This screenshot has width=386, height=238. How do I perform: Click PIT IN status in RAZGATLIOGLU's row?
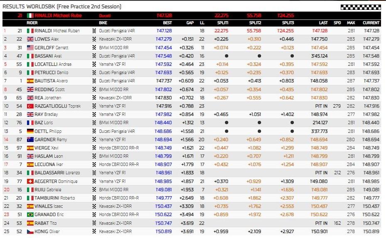(321, 106)
